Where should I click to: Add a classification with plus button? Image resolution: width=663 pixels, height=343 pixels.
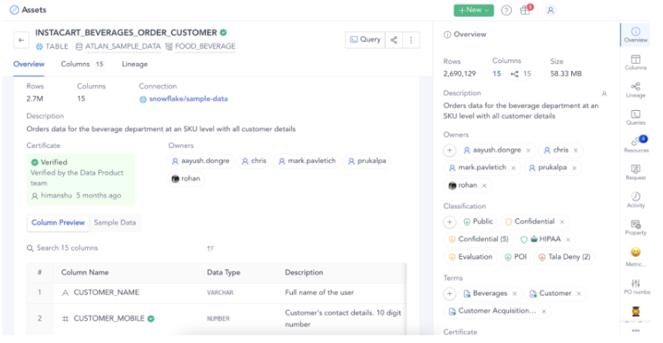[449, 221]
